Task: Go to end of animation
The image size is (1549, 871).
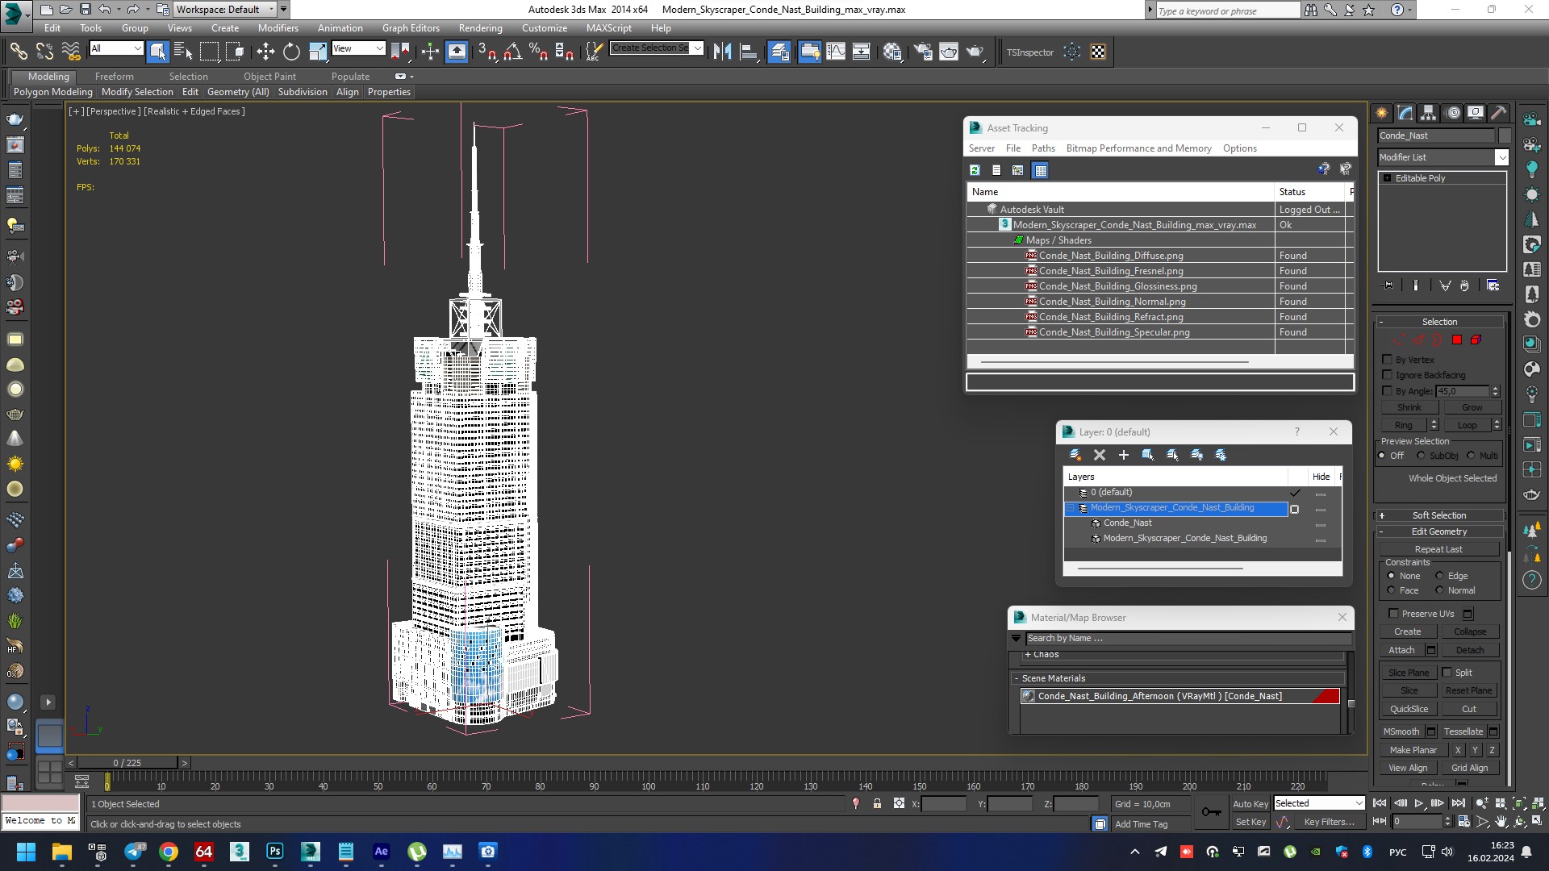Action: [1459, 803]
